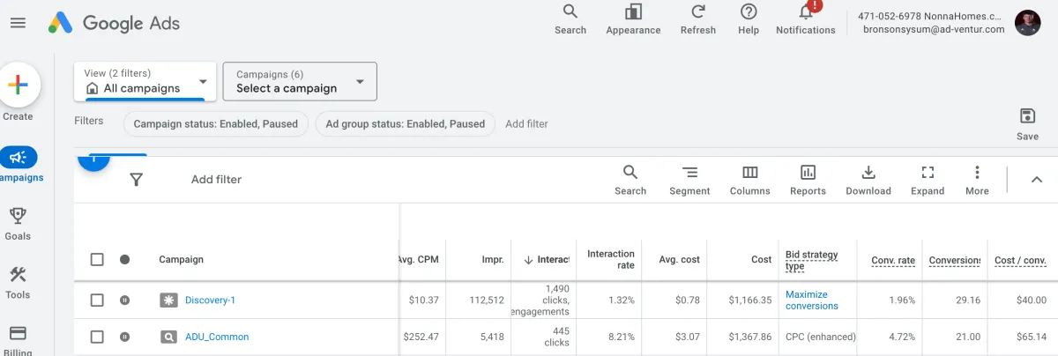The image size is (1058, 356).
Task: Sort by Bid strategy type column
Action: click(x=812, y=260)
